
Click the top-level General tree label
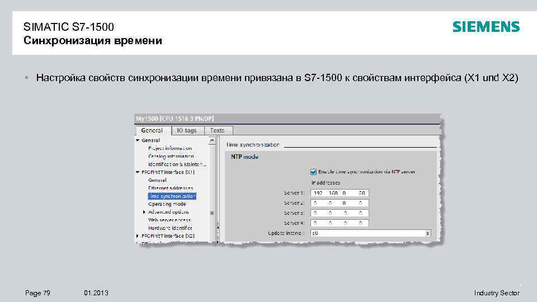pos(150,140)
